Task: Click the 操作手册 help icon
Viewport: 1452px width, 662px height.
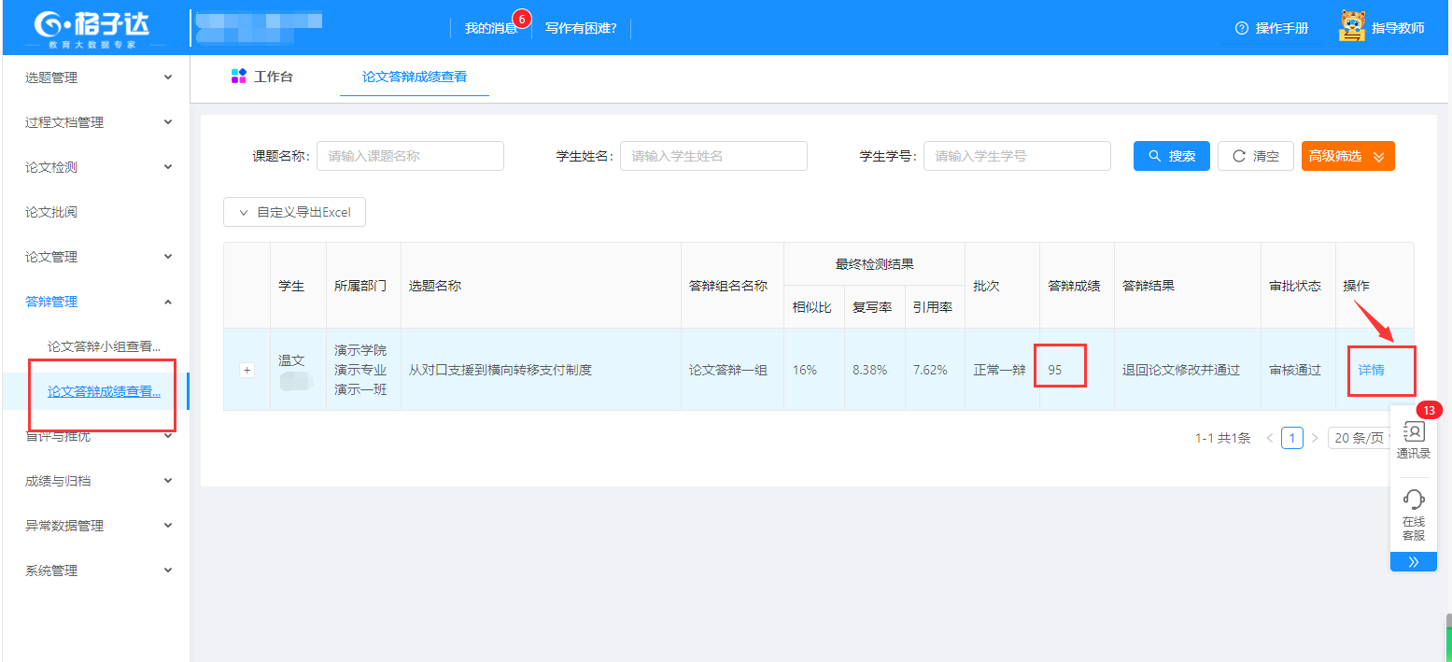Action: click(x=1241, y=28)
